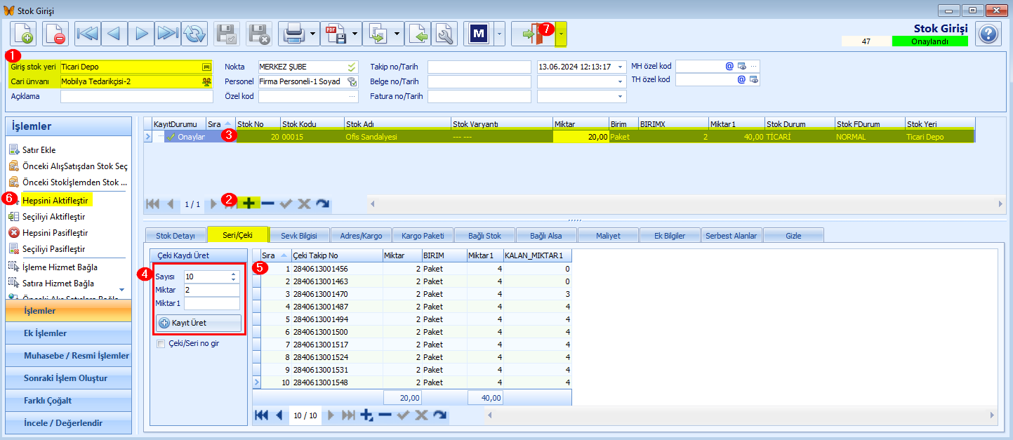Open the Kargo Paketi tab
Viewport: 1013px width, 440px height.
[423, 236]
